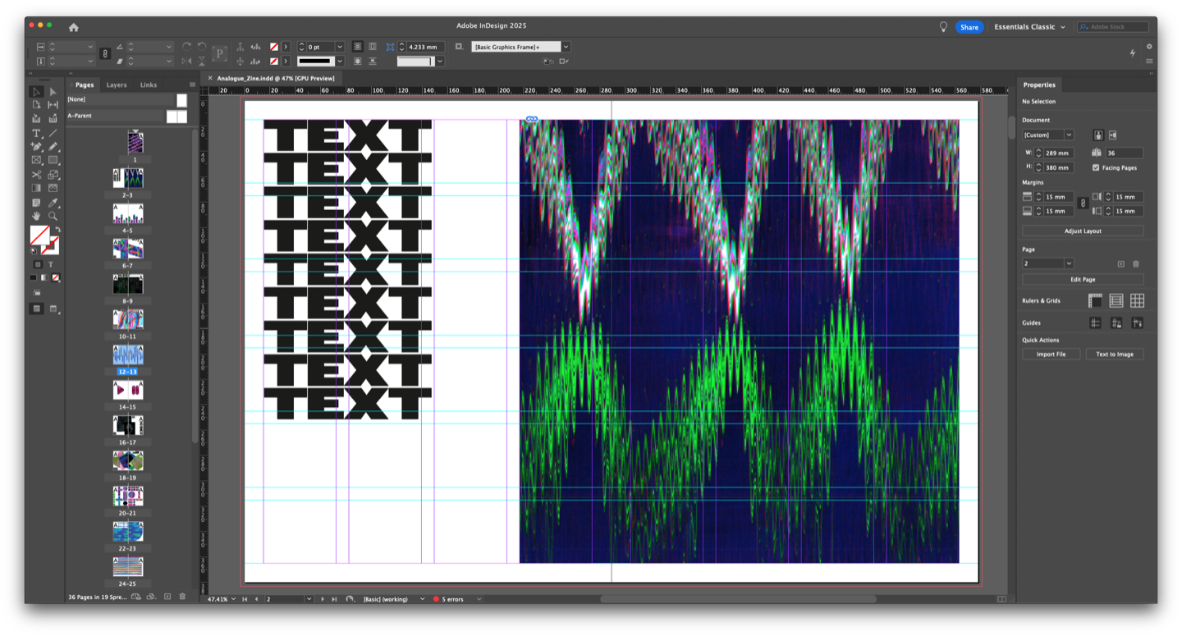Select the Scissors tool
The width and height of the screenshot is (1182, 636).
coord(36,174)
